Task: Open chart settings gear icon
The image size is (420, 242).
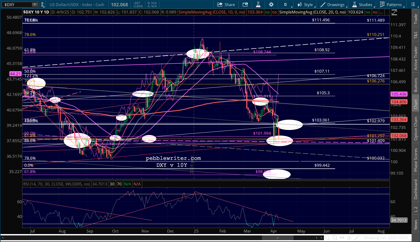Action: [271, 4]
